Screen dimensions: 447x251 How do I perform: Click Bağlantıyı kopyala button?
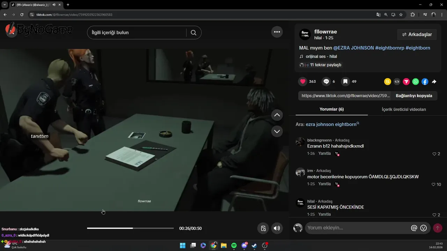(414, 96)
